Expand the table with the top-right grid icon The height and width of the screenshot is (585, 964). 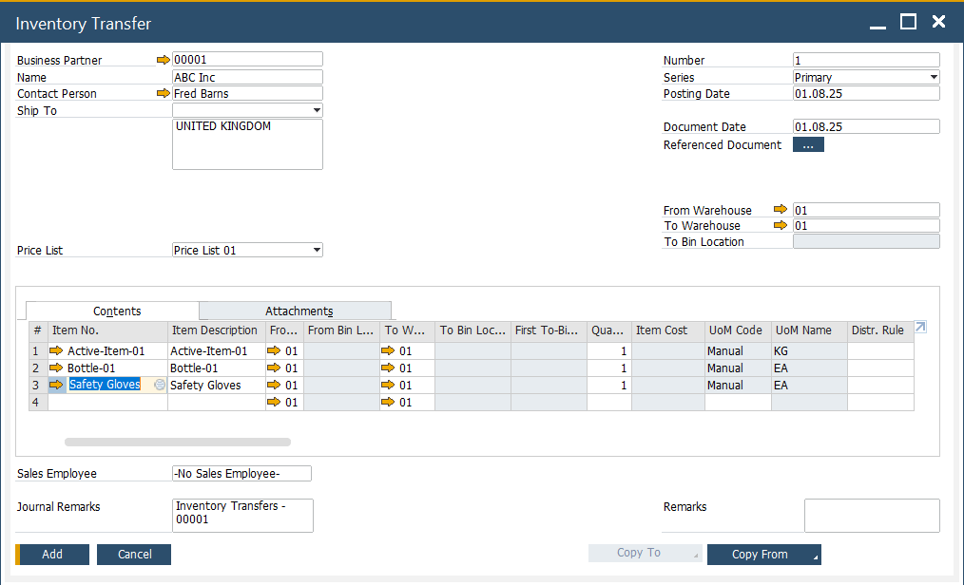tap(920, 328)
